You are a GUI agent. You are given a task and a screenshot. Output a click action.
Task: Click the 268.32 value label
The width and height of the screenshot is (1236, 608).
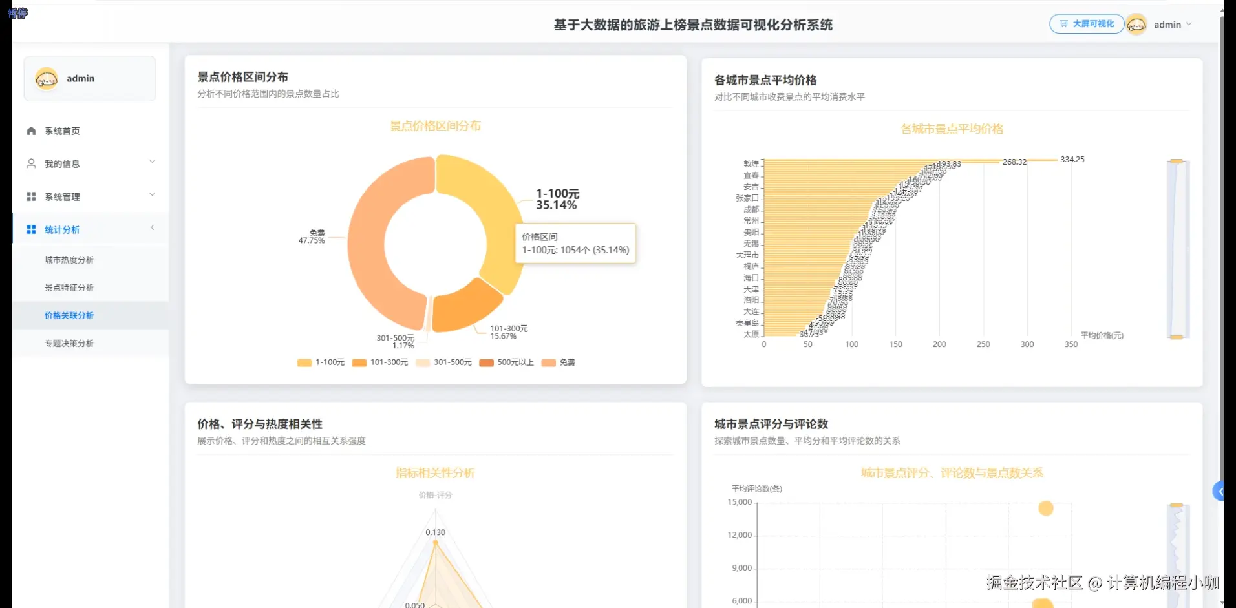[1014, 162]
